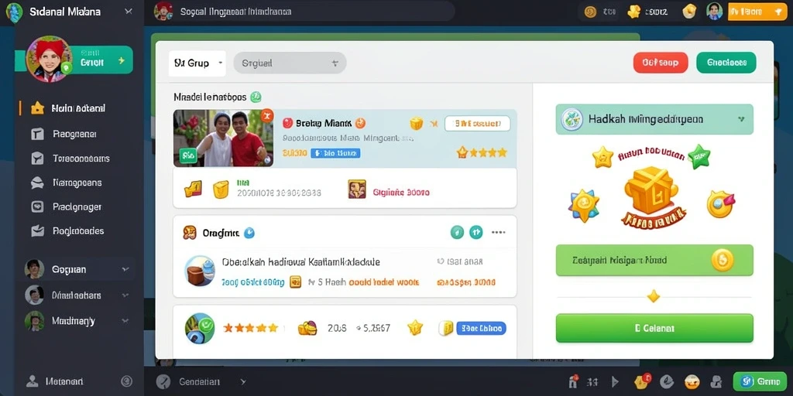This screenshot has width=793, height=396.
Task: Click the gold coin icon in top bar
Action: pyautogui.click(x=590, y=12)
